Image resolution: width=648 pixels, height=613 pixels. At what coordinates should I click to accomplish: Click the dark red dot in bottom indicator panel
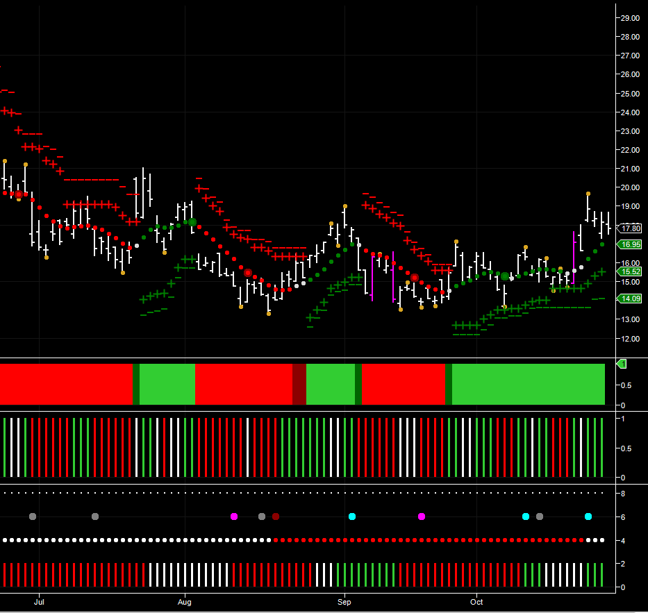click(276, 517)
